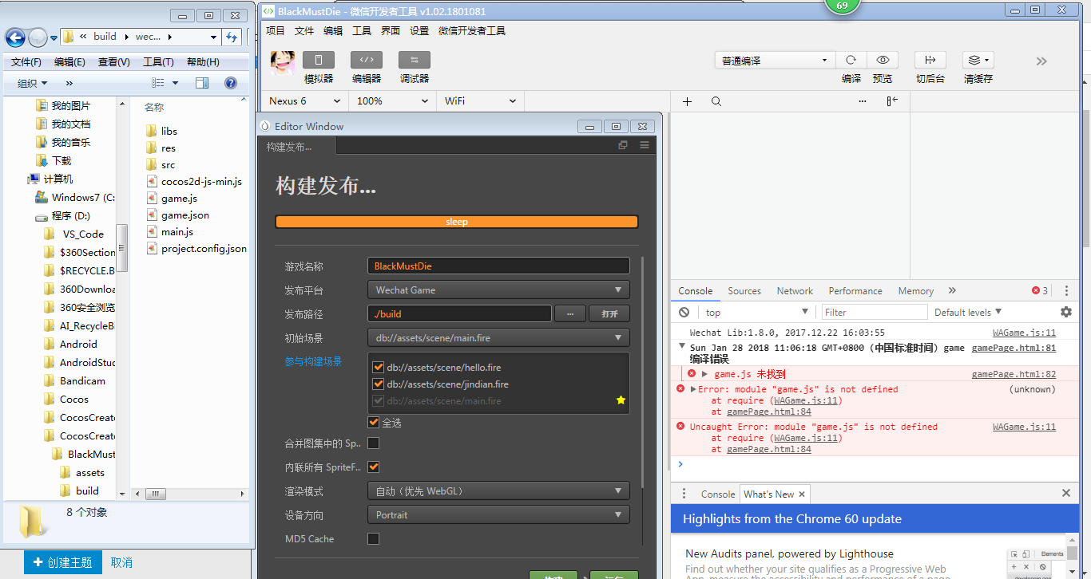Click the user avatar in WeChat devtools

283,63
